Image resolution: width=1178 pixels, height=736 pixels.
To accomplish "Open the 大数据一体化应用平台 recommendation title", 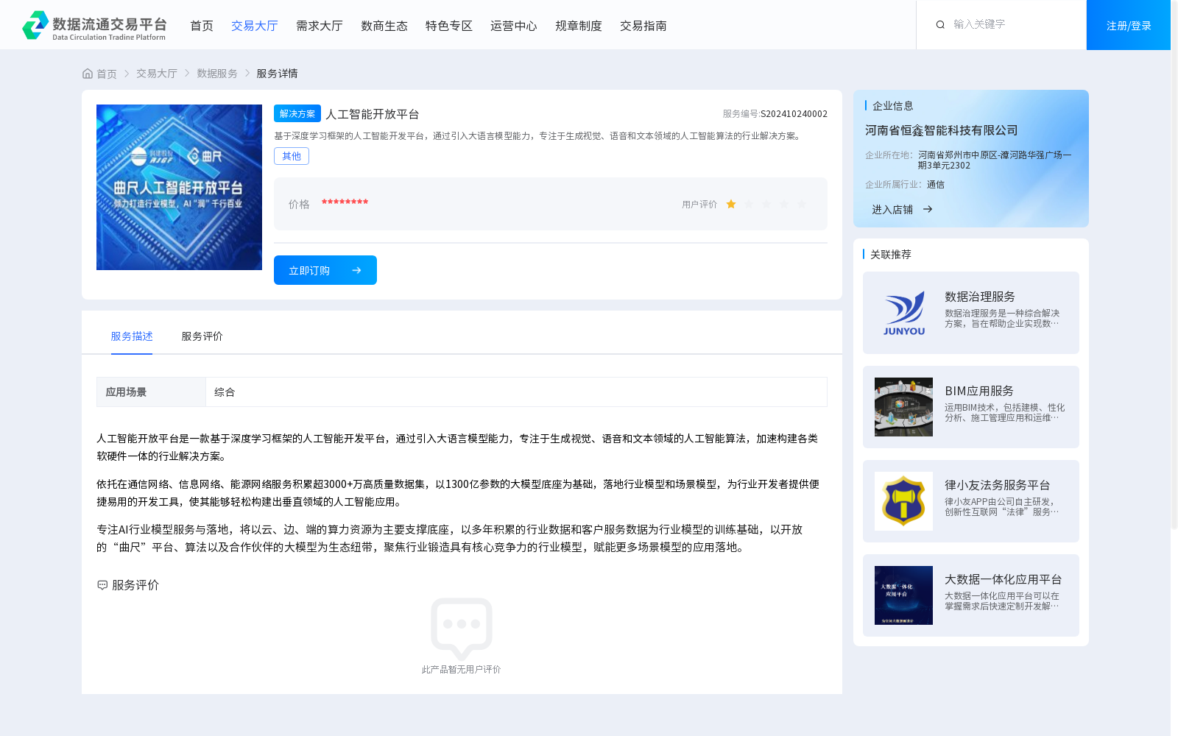I will (1004, 579).
